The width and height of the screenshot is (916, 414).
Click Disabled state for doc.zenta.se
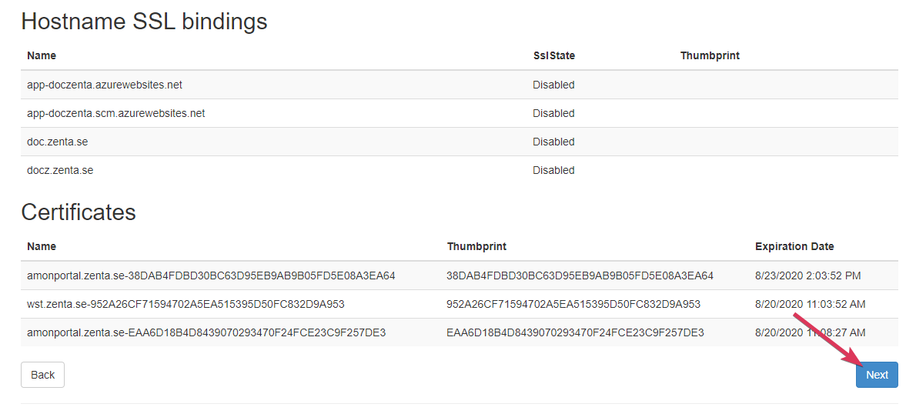click(x=553, y=142)
